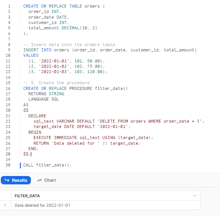Click the arrow icon in Results button
The image size is (220, 216).
coord(7,180)
